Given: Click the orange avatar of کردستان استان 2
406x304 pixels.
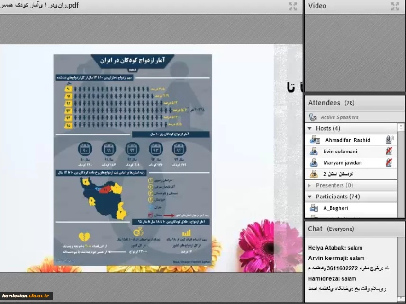Looking at the screenshot, I should [314, 174].
